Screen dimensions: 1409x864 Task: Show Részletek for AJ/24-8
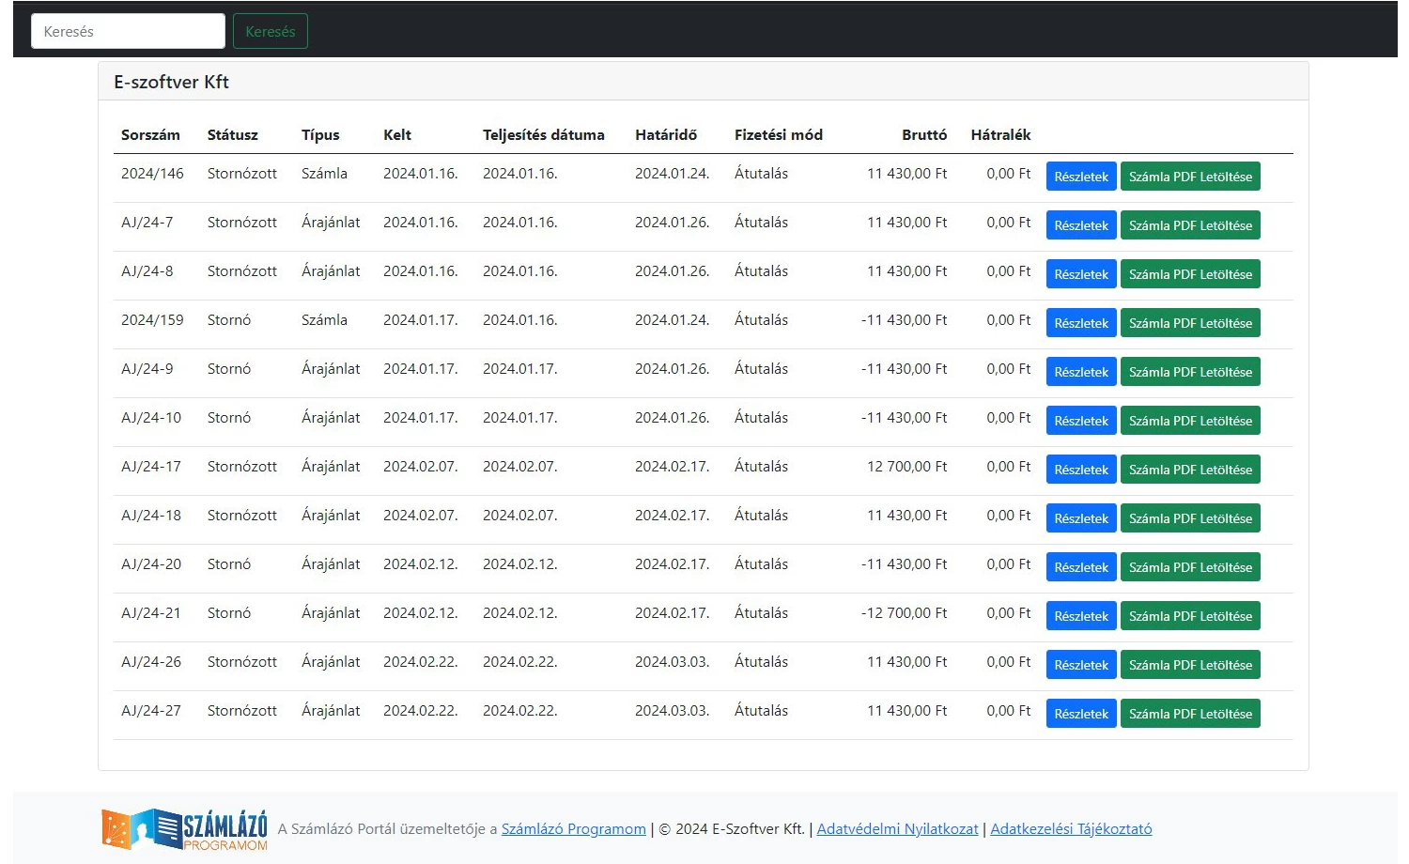[1081, 274]
